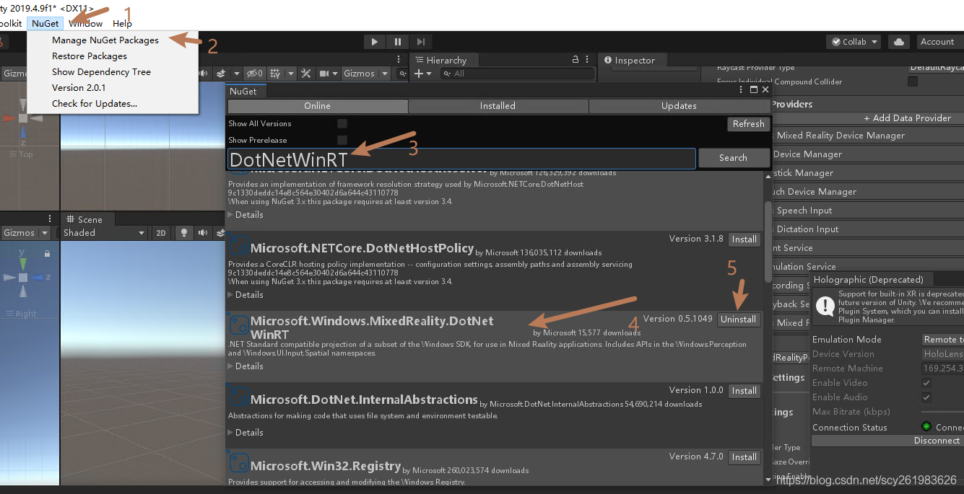
Task: Open the NuGet window kebab options menu
Action: coord(742,90)
